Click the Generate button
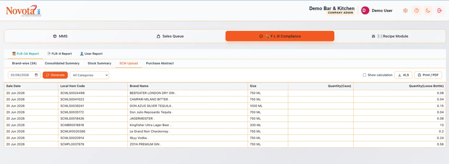 (55, 75)
